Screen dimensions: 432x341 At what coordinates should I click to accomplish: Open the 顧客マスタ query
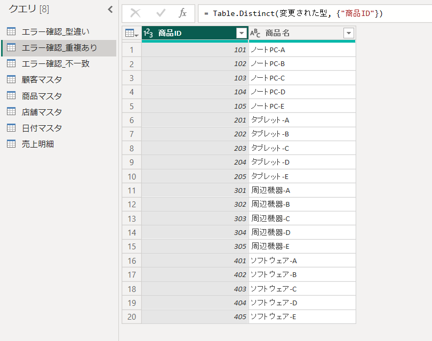59,80
